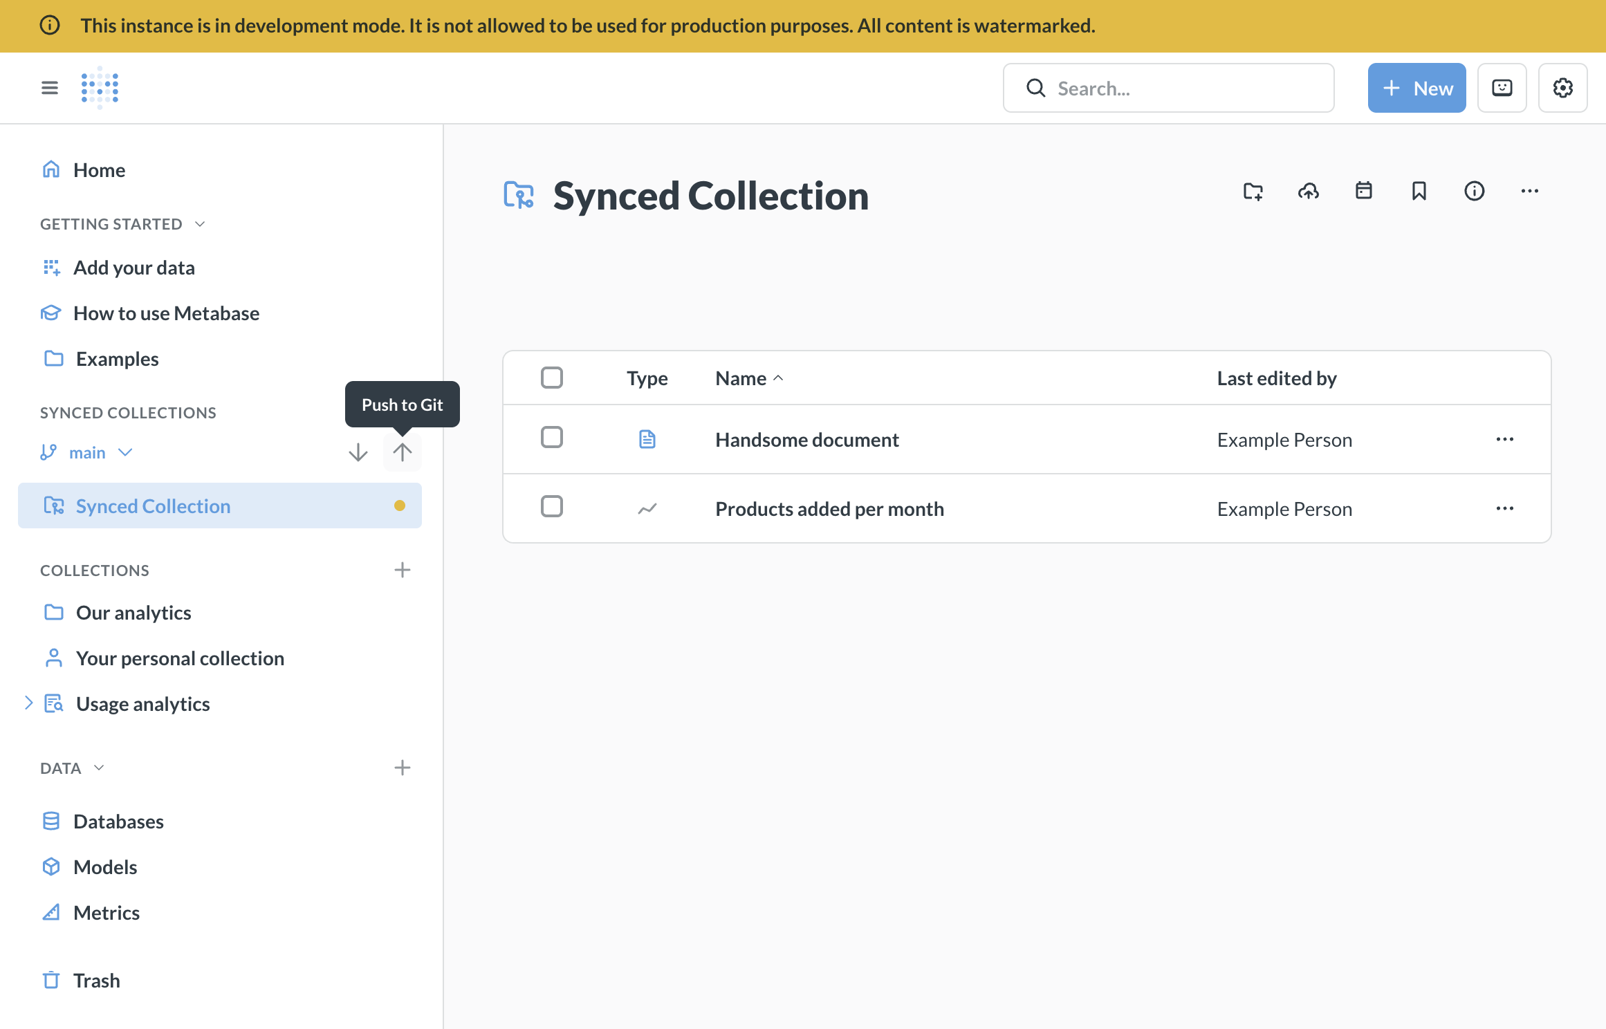
Task: Open Our analytics collection
Action: [x=133, y=613]
